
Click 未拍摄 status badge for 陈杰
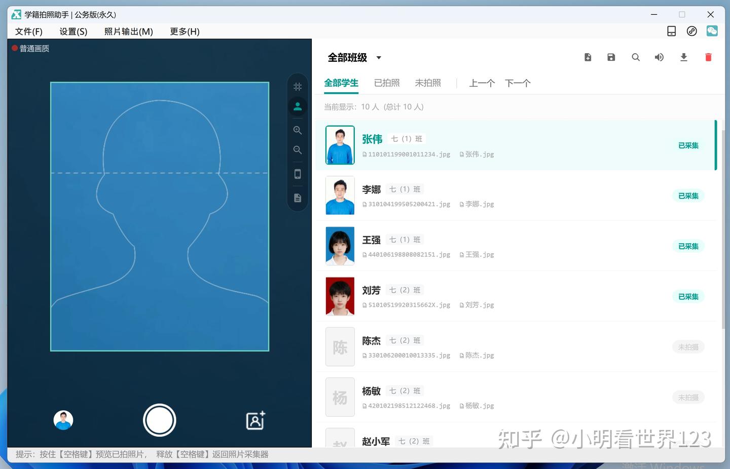coord(688,347)
